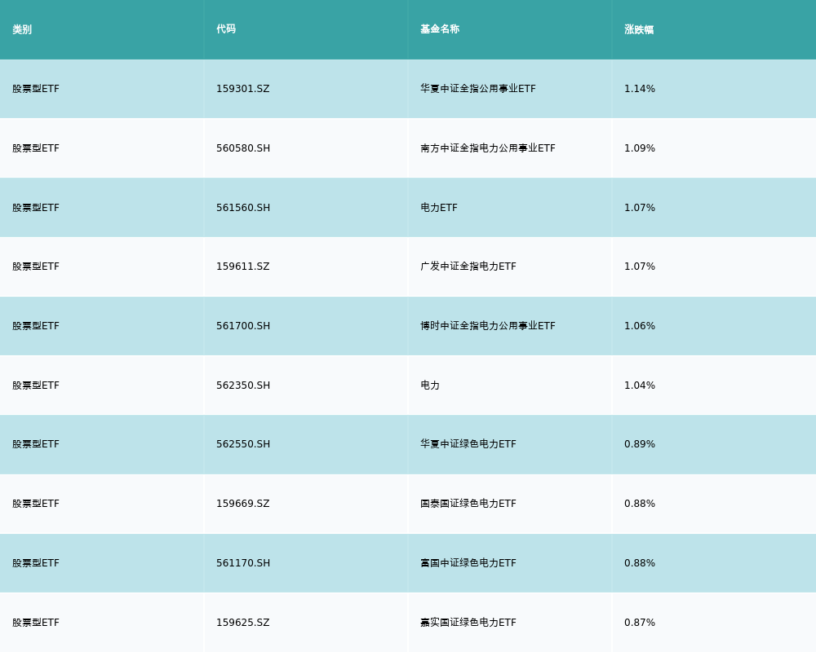Click fund name 富国中证绿色电力ETF

(x=468, y=563)
